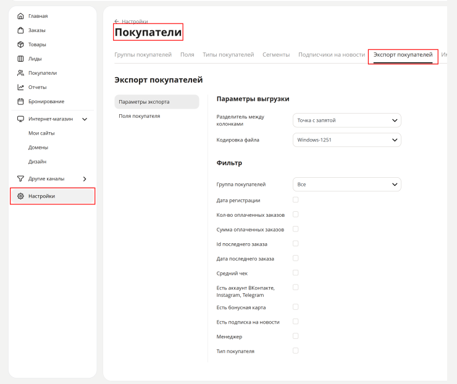This screenshot has width=457, height=384.
Task: Check the Есть подписка на новости checkbox
Action: [296, 322]
